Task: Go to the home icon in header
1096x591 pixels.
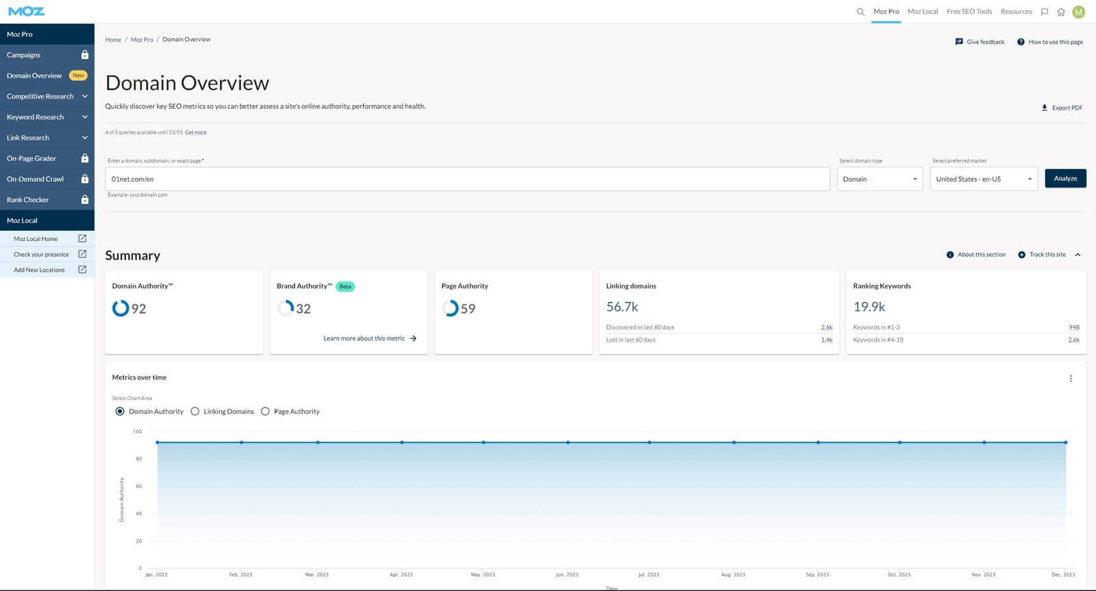Action: [1061, 12]
